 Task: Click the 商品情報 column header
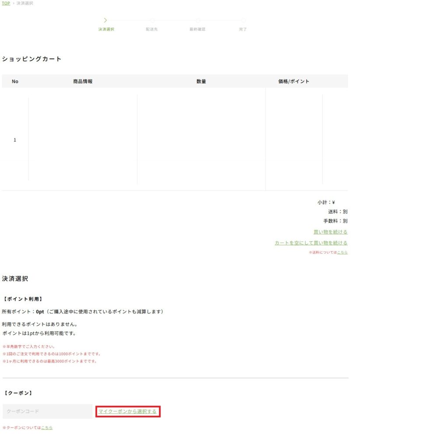coord(83,81)
